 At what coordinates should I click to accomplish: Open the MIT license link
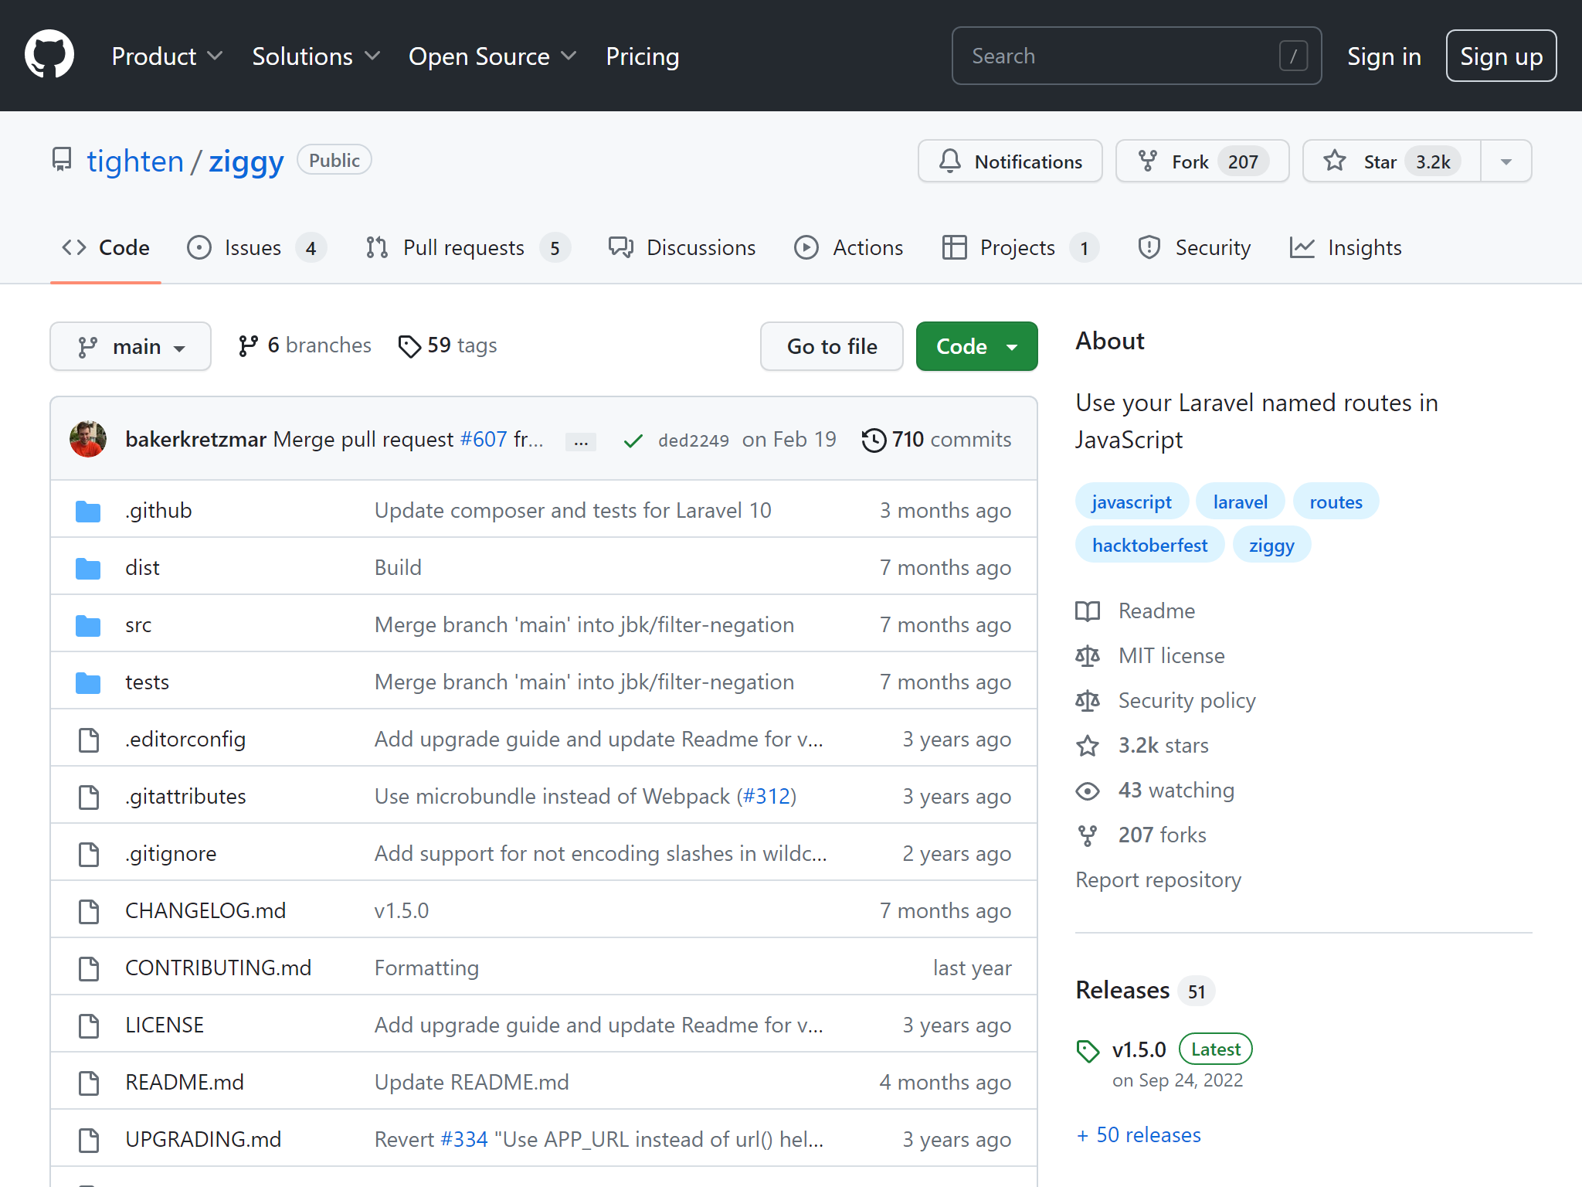click(x=1150, y=656)
